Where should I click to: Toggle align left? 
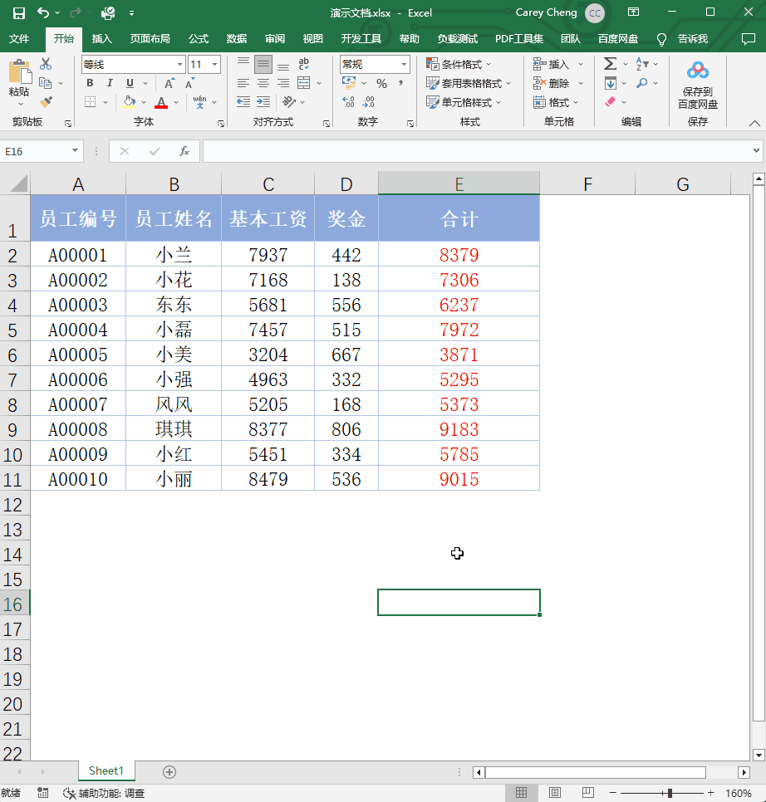click(243, 83)
